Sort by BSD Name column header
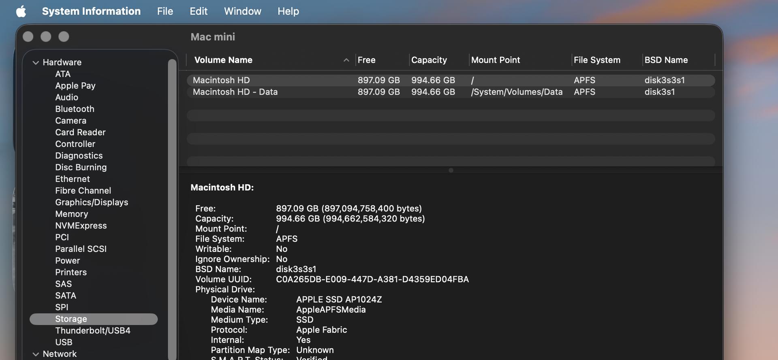 [666, 60]
